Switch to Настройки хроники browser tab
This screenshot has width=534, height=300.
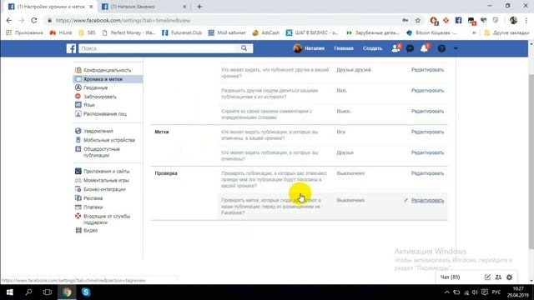pyautogui.click(x=50, y=7)
